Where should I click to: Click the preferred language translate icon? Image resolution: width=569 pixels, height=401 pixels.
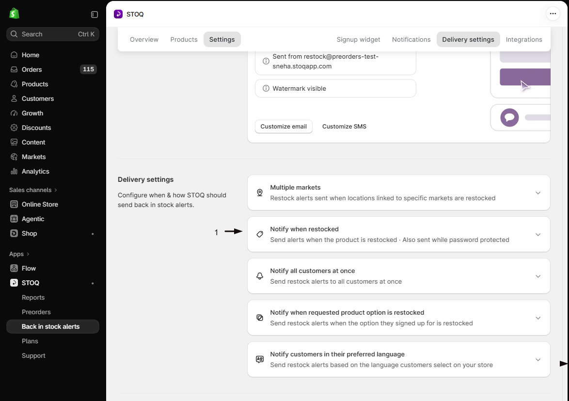pos(260,359)
